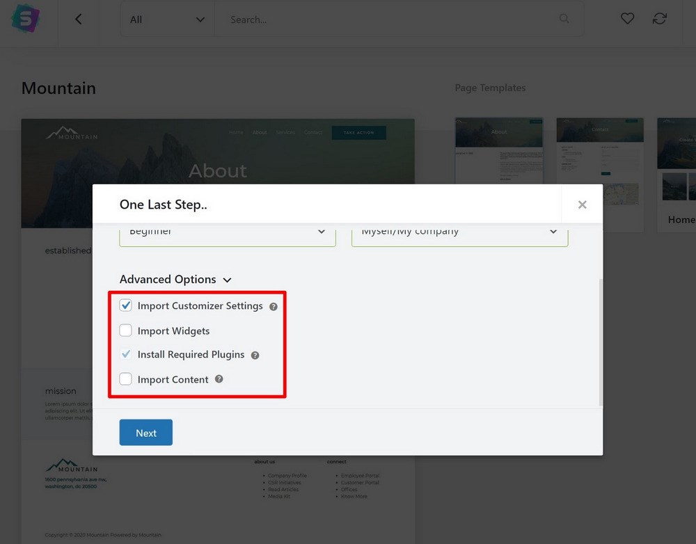Screen dimensions: 696x544
Task: Click the 'mission' heading in preview
Action: point(61,391)
